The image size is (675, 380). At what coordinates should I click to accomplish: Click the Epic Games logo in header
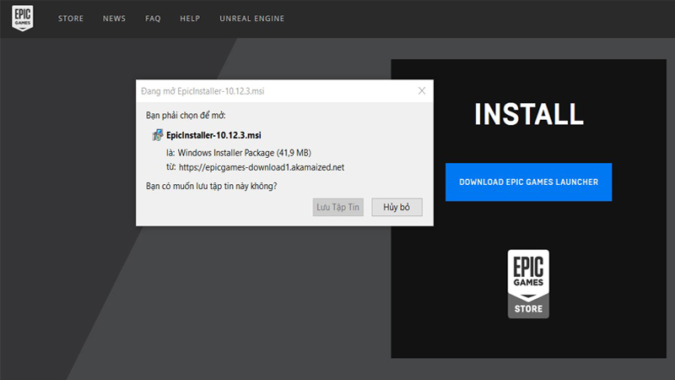(23, 18)
